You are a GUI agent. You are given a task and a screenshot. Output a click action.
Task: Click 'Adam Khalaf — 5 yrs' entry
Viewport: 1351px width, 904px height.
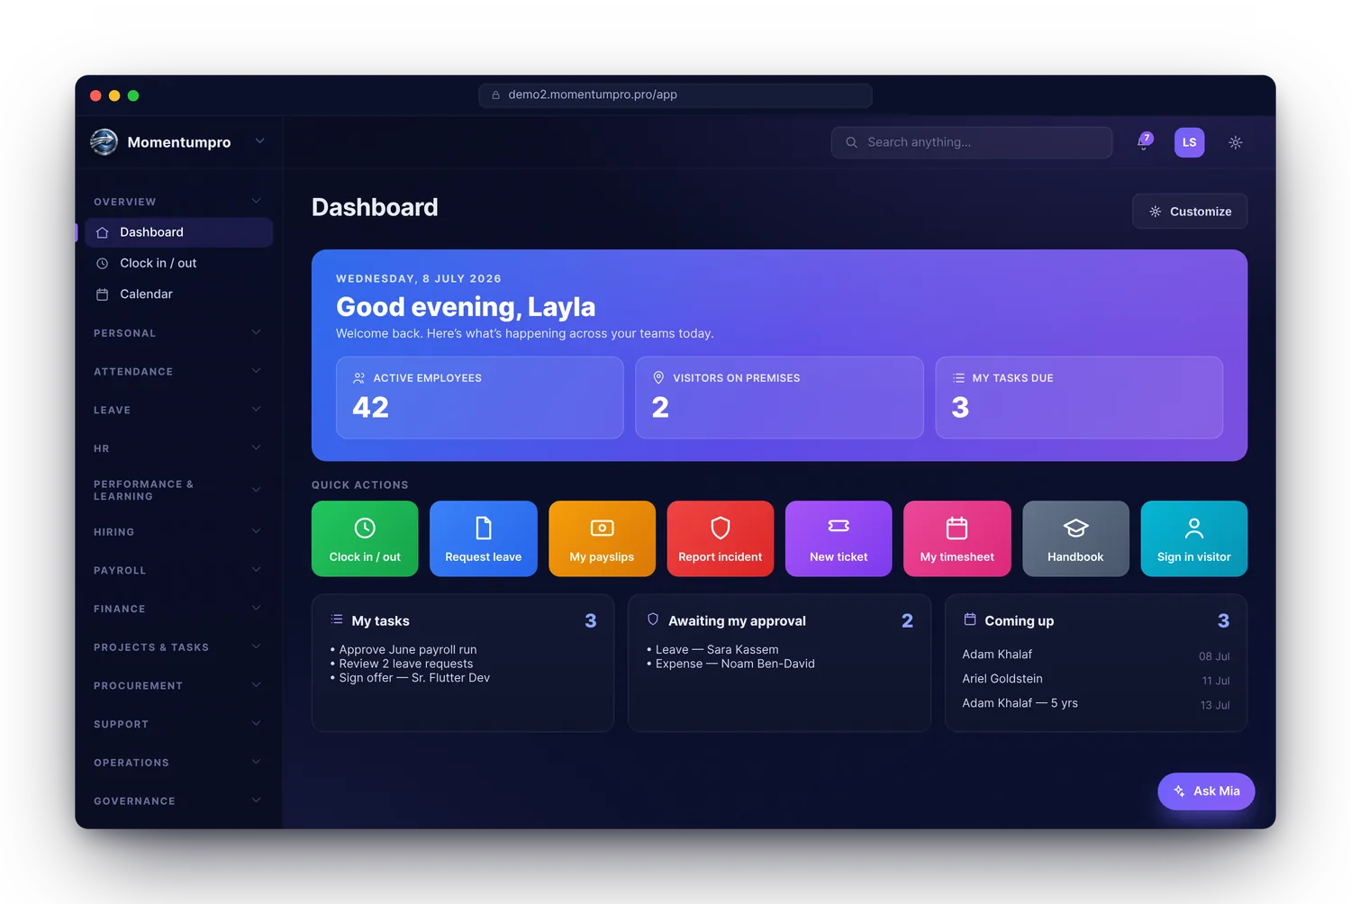pos(1096,703)
